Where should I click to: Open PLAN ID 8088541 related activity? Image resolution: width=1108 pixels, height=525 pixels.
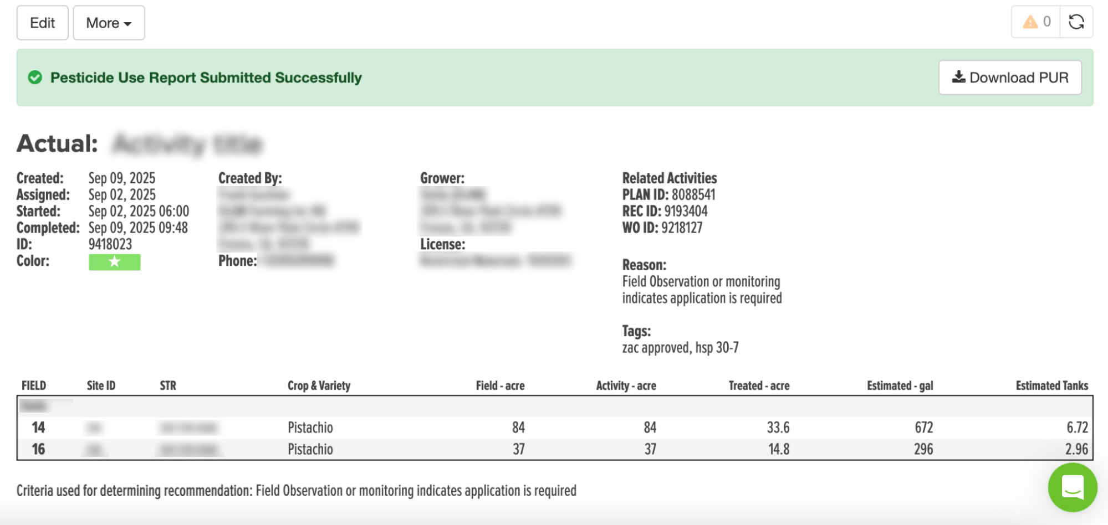point(668,195)
